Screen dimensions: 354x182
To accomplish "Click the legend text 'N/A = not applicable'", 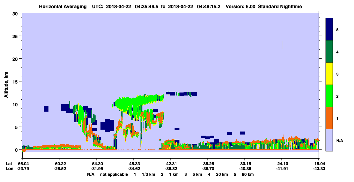I will 108,174.
